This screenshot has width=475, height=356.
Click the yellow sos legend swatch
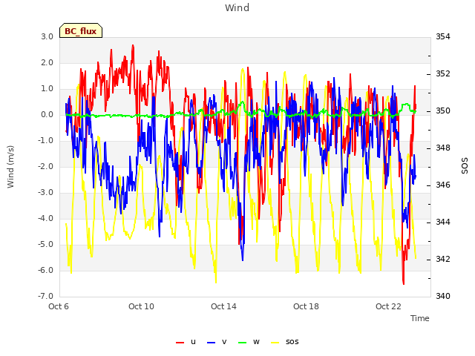point(275,343)
